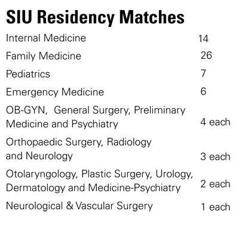Click the SIU Residency Matches heading
The width and height of the screenshot is (239, 230).
95,17
